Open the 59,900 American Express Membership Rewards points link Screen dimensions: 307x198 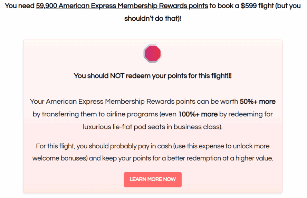coord(122,6)
